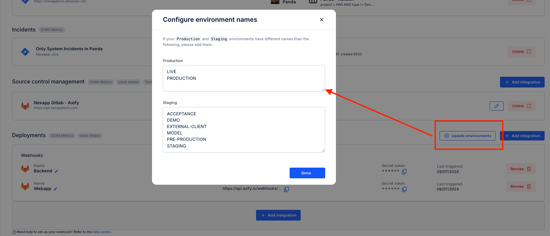Unlink the Only System Incidents in Panda integration

coord(521,52)
